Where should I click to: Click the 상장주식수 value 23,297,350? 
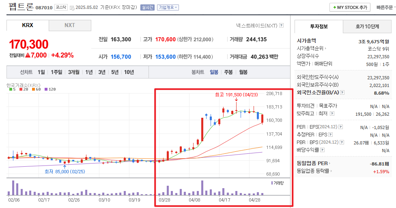click(378, 57)
